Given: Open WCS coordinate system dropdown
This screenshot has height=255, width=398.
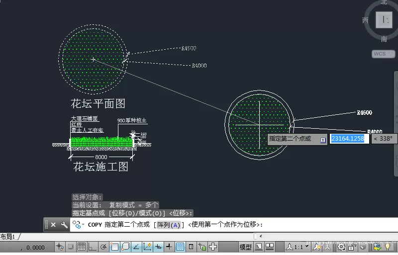Looking at the screenshot, I should click(x=384, y=54).
